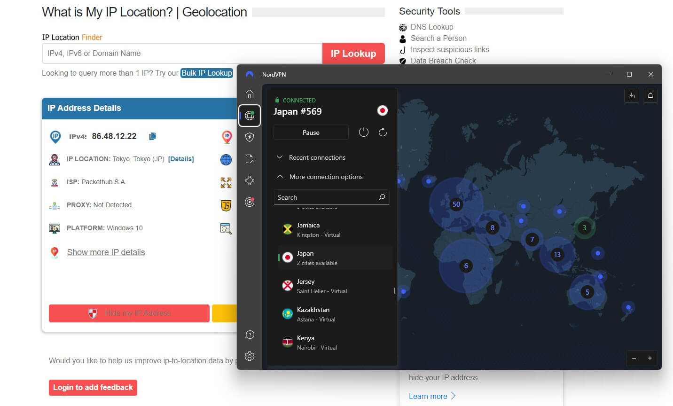The height and width of the screenshot is (406, 673).
Task: Click the orange expand arrows icon near ISP
Action: (x=226, y=183)
